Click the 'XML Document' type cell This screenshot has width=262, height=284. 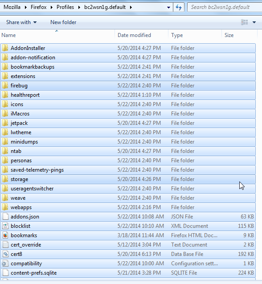(189, 226)
